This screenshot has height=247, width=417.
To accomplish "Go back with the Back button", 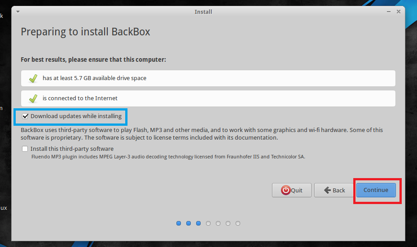I will 334,190.
